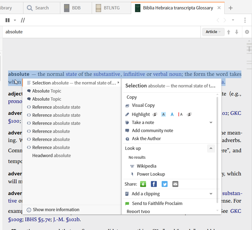
Task: Click Report typo
Action: (x=138, y=211)
